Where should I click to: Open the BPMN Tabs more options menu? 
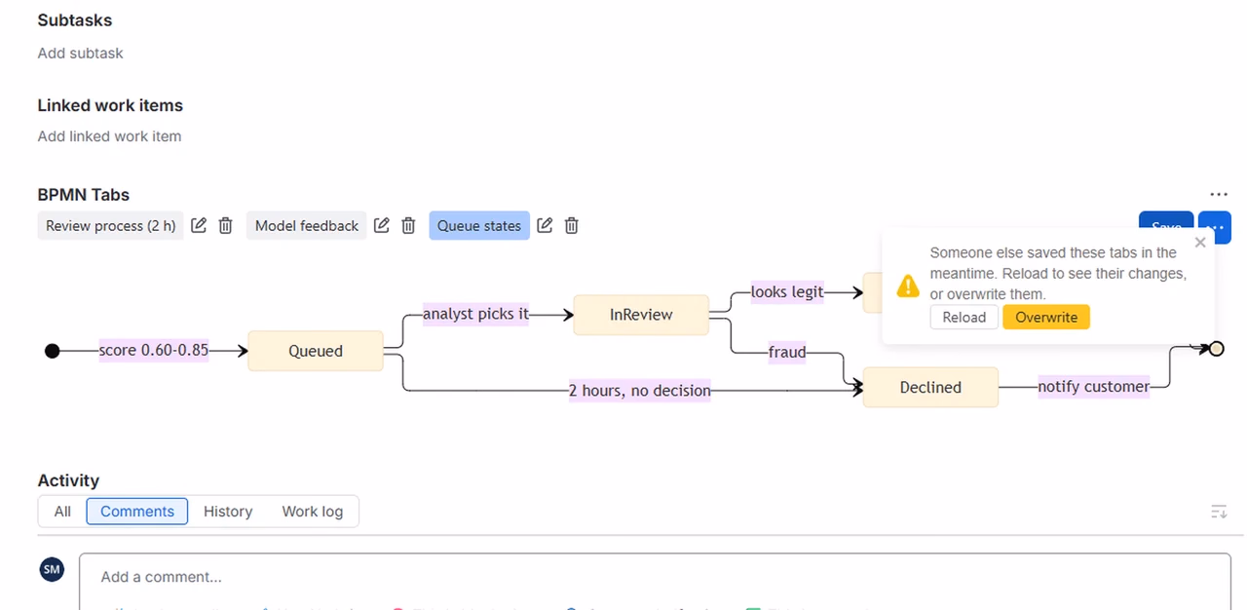coord(1218,195)
